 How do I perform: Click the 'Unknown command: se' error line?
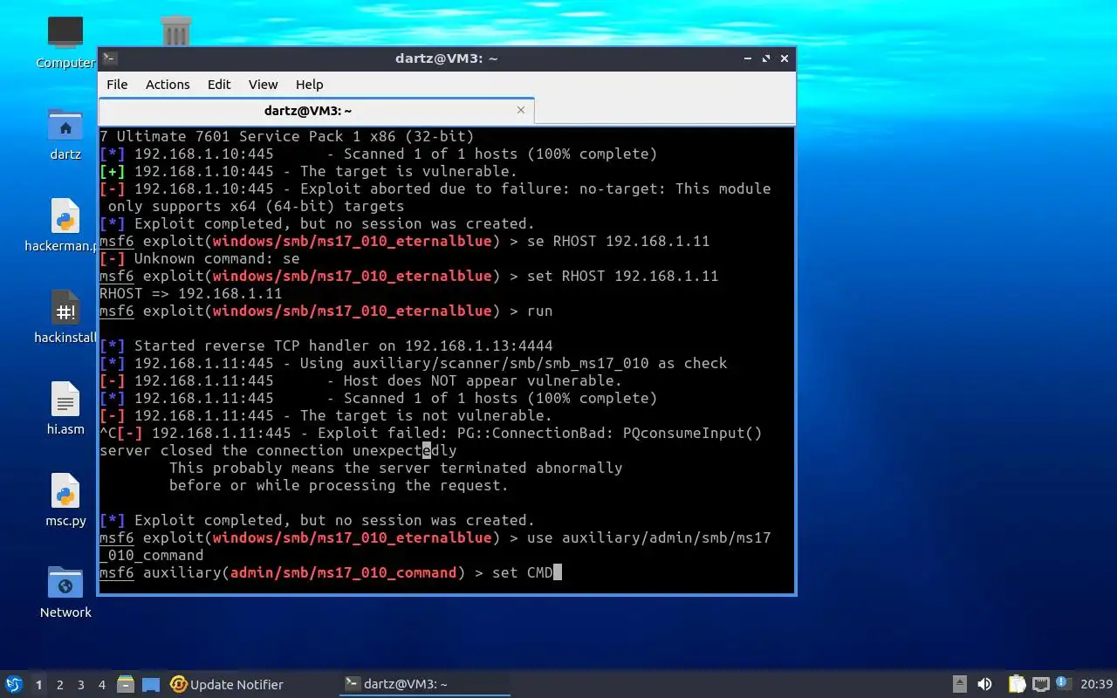[200, 258]
